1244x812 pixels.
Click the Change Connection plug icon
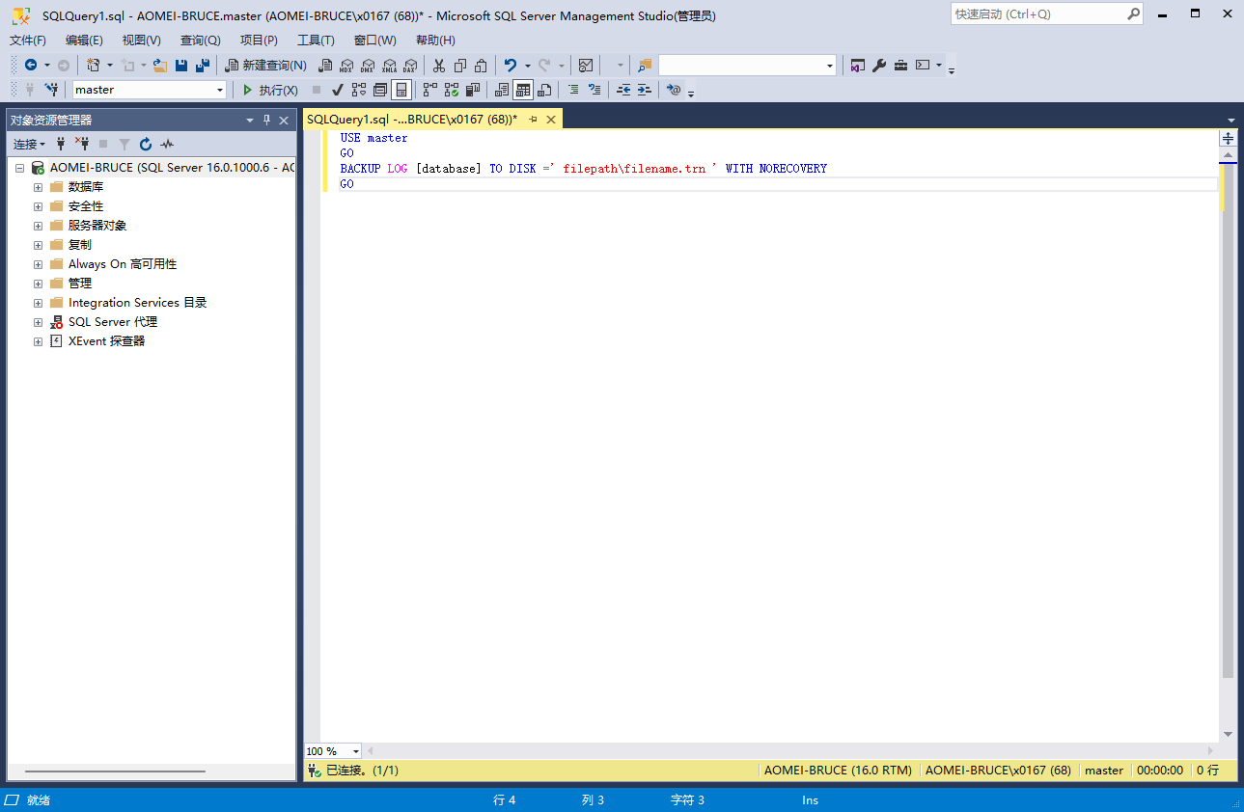(x=51, y=90)
